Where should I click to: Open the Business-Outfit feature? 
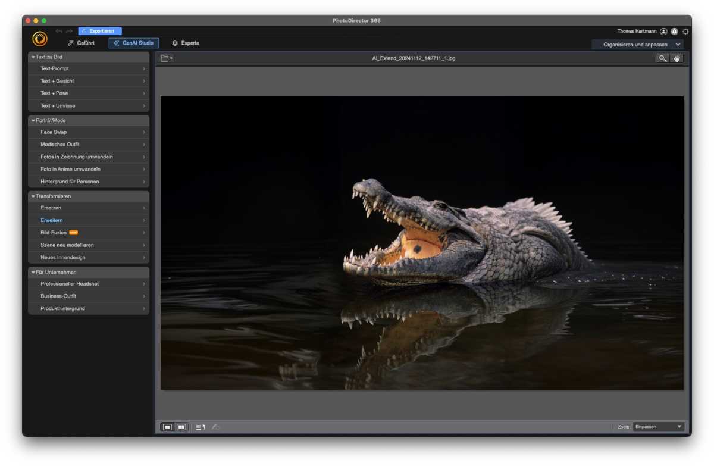[89, 296]
